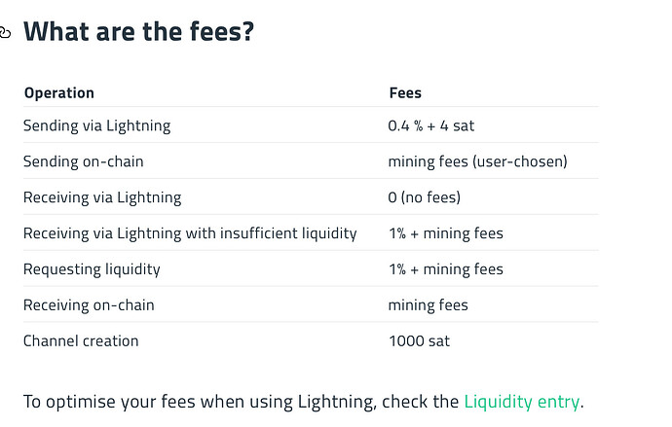Click the 0.4 % + 4 sat fee
This screenshot has width=672, height=427.
[x=431, y=125]
